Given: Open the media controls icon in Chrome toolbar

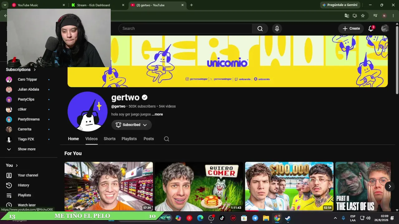Looking at the screenshot, I should coord(375,16).
